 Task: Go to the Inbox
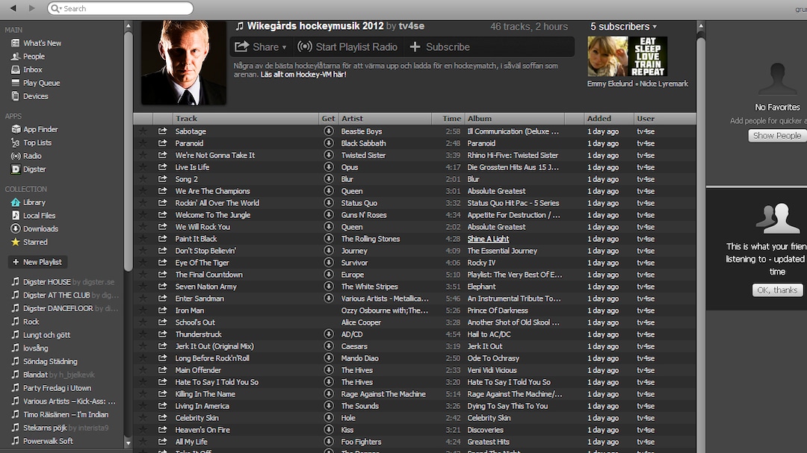(32, 69)
